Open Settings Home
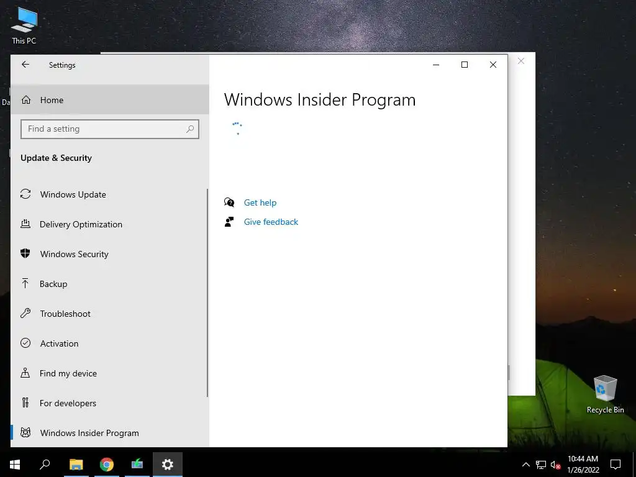This screenshot has height=477, width=636. click(110, 100)
